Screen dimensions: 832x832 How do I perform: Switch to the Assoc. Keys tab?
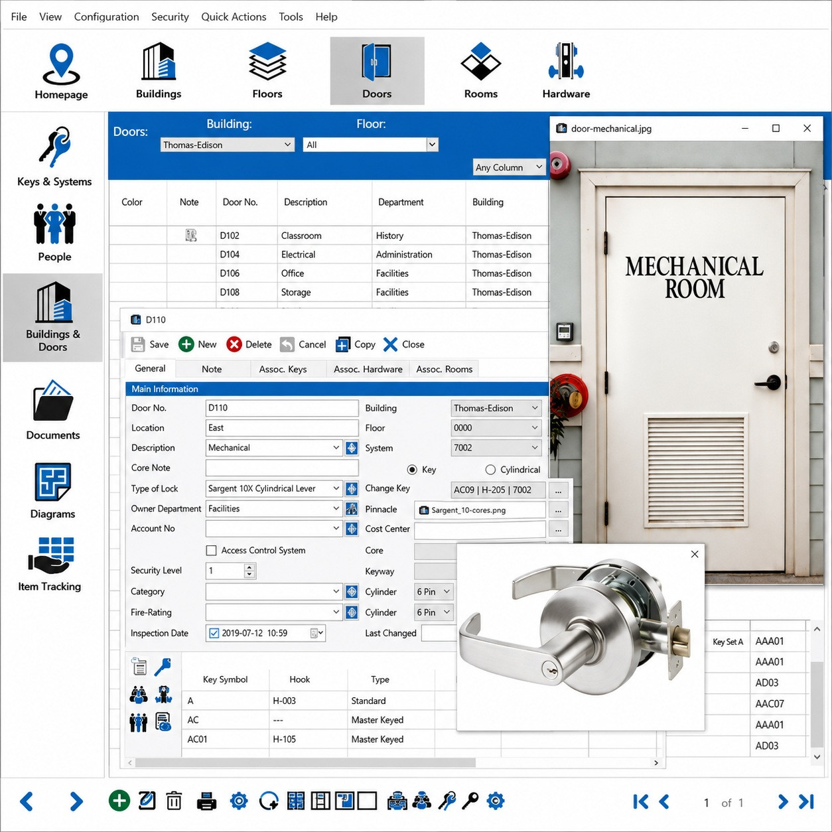pyautogui.click(x=283, y=369)
